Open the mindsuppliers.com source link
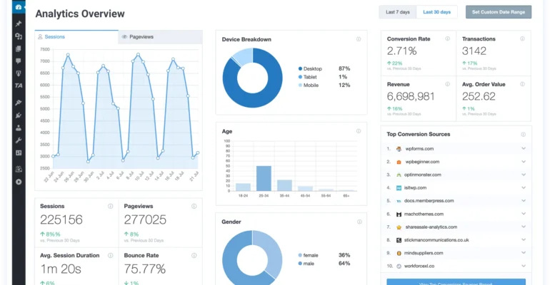The height and width of the screenshot is (285, 550). click(x=424, y=253)
